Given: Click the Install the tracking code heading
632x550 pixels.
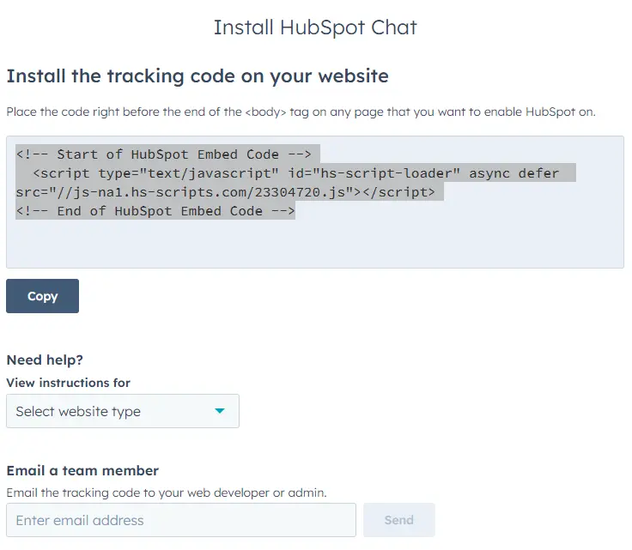Looking at the screenshot, I should [197, 76].
